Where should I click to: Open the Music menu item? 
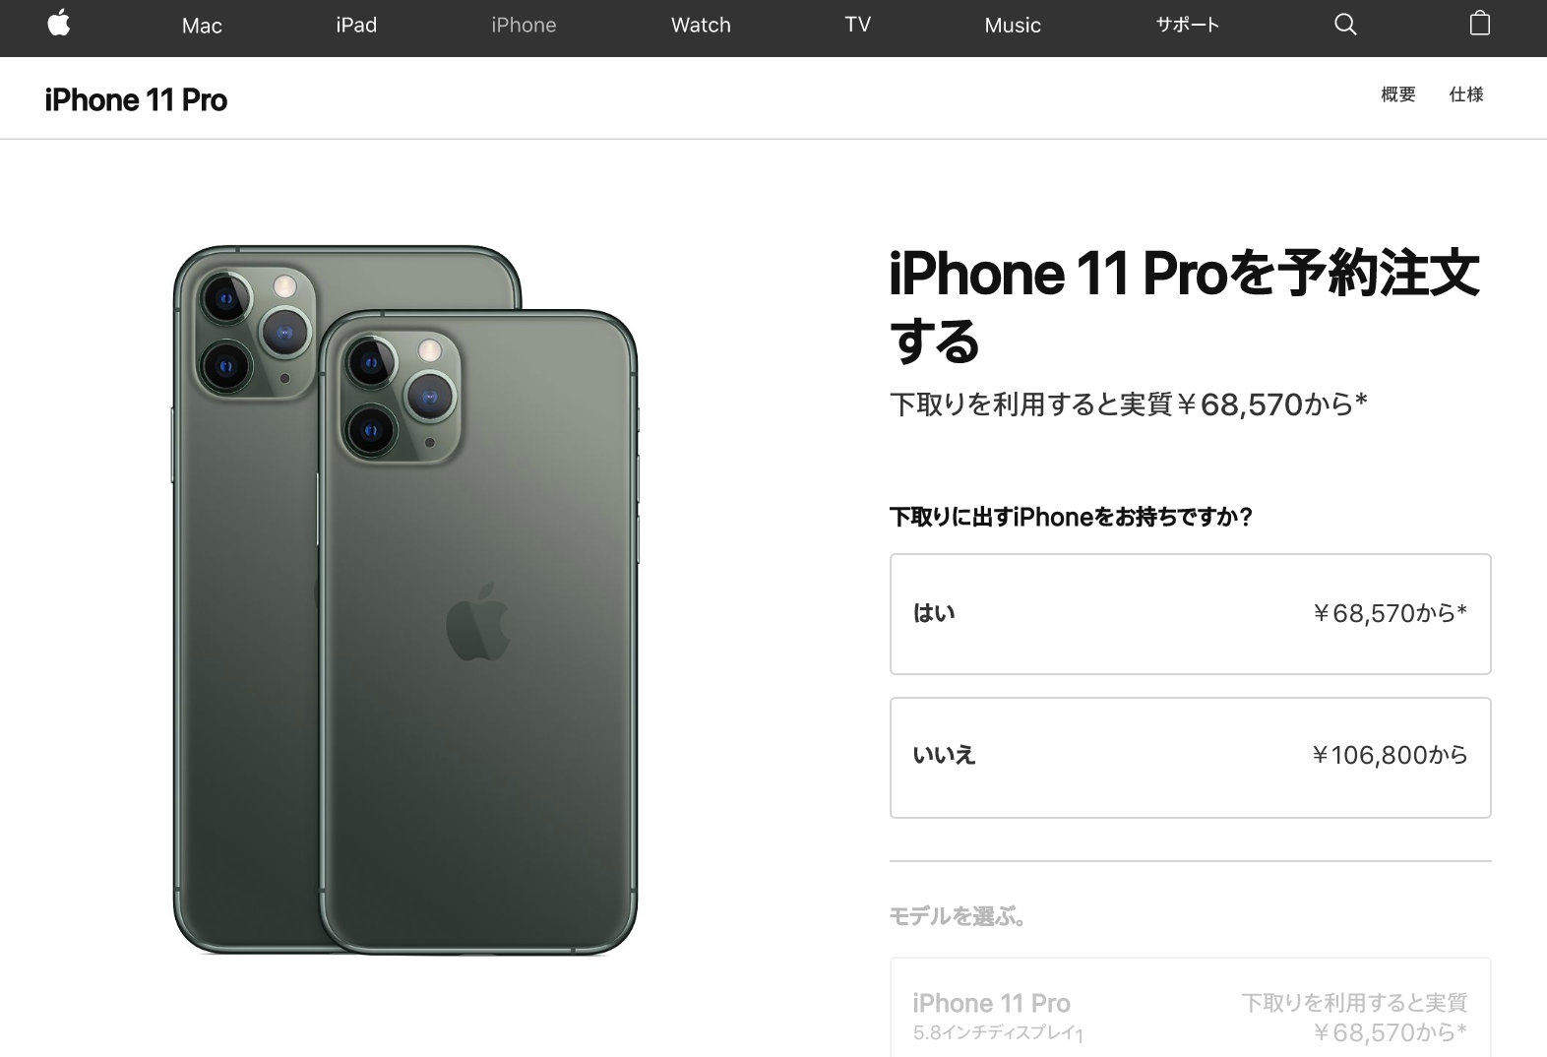point(1013,26)
